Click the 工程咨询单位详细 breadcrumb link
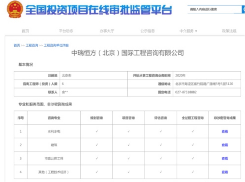 pos(56,45)
